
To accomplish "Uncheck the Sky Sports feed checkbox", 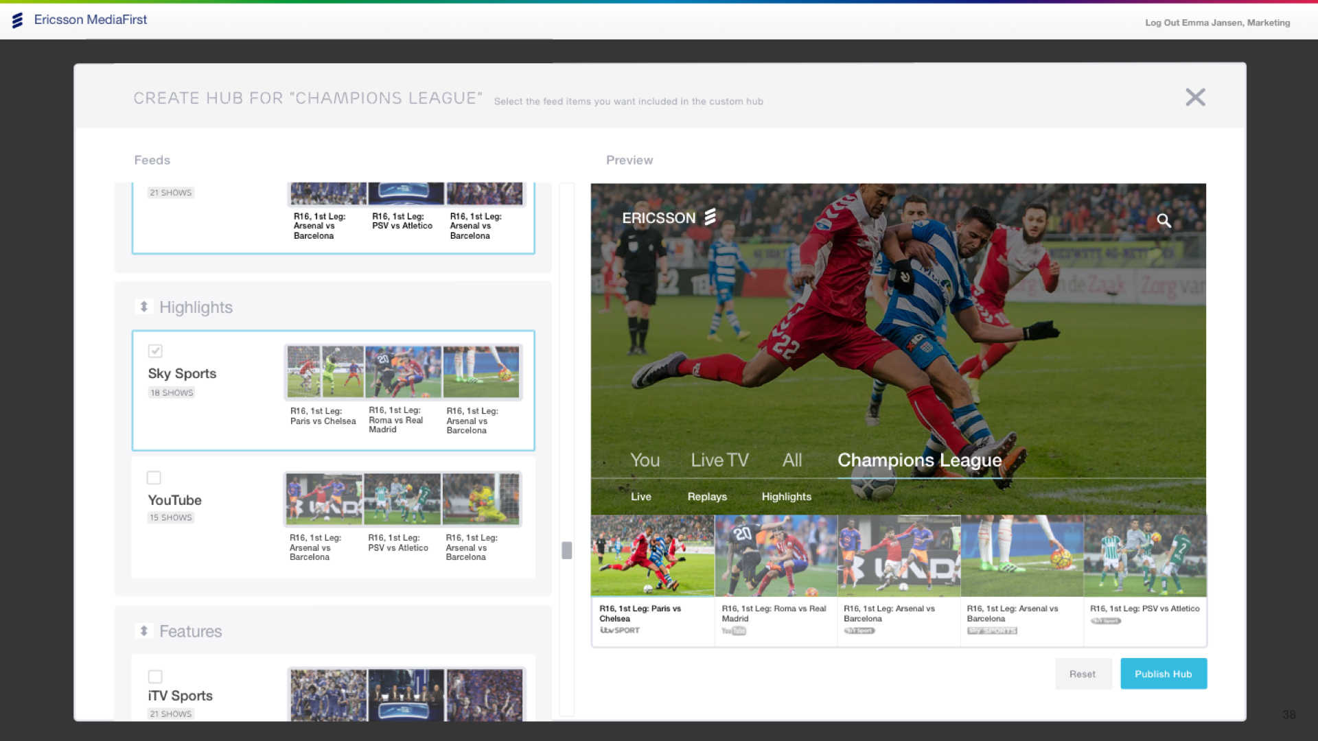I will (155, 351).
